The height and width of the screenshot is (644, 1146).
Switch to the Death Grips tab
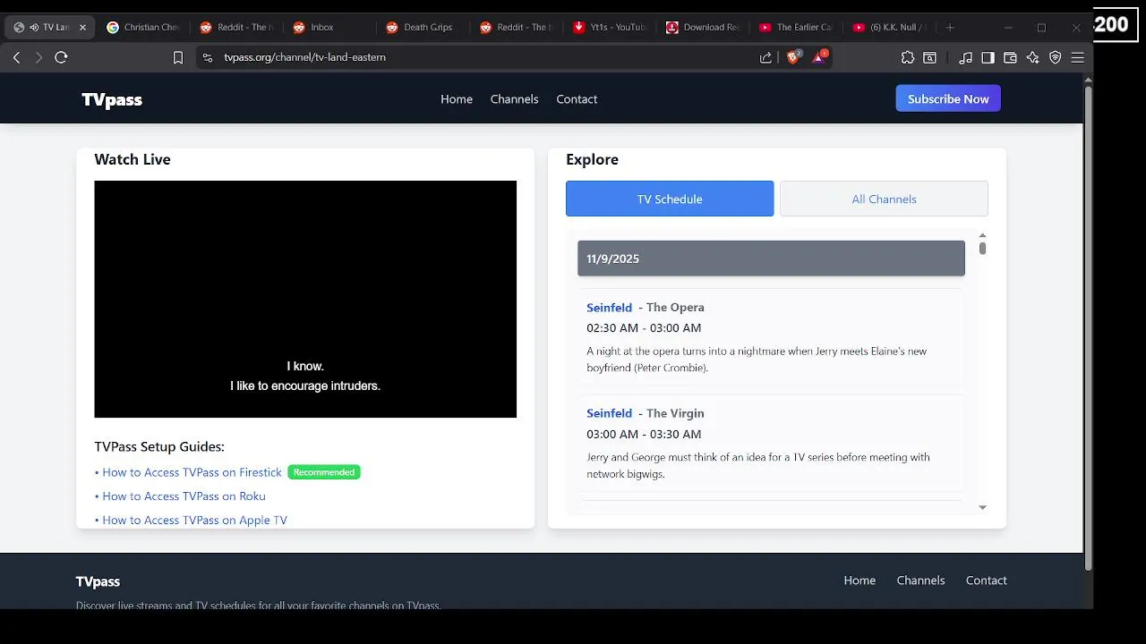[421, 28]
